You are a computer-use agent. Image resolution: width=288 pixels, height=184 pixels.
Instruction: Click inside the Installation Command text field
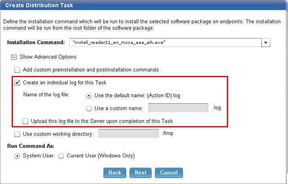tap(164, 42)
